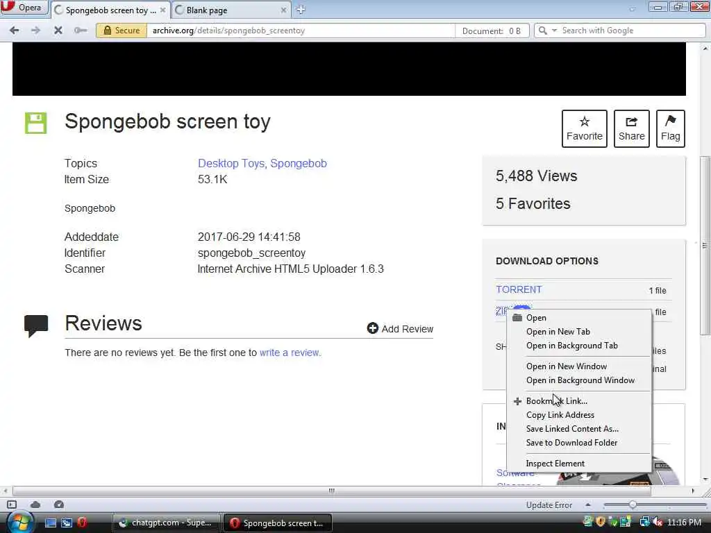Click the password manager key icon
Viewport: 711px width, 533px height.
coord(81,31)
